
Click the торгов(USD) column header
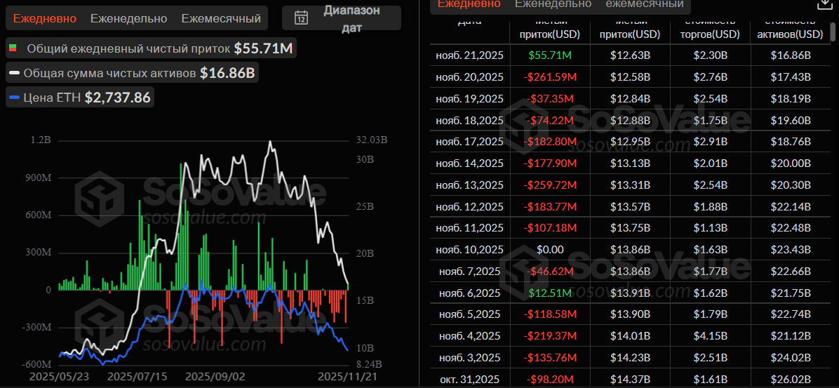(x=711, y=34)
